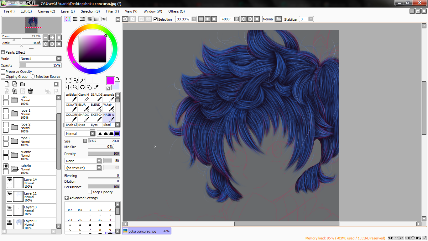Select the Lasso selection tool
The height and width of the screenshot is (241, 428).
75,80
